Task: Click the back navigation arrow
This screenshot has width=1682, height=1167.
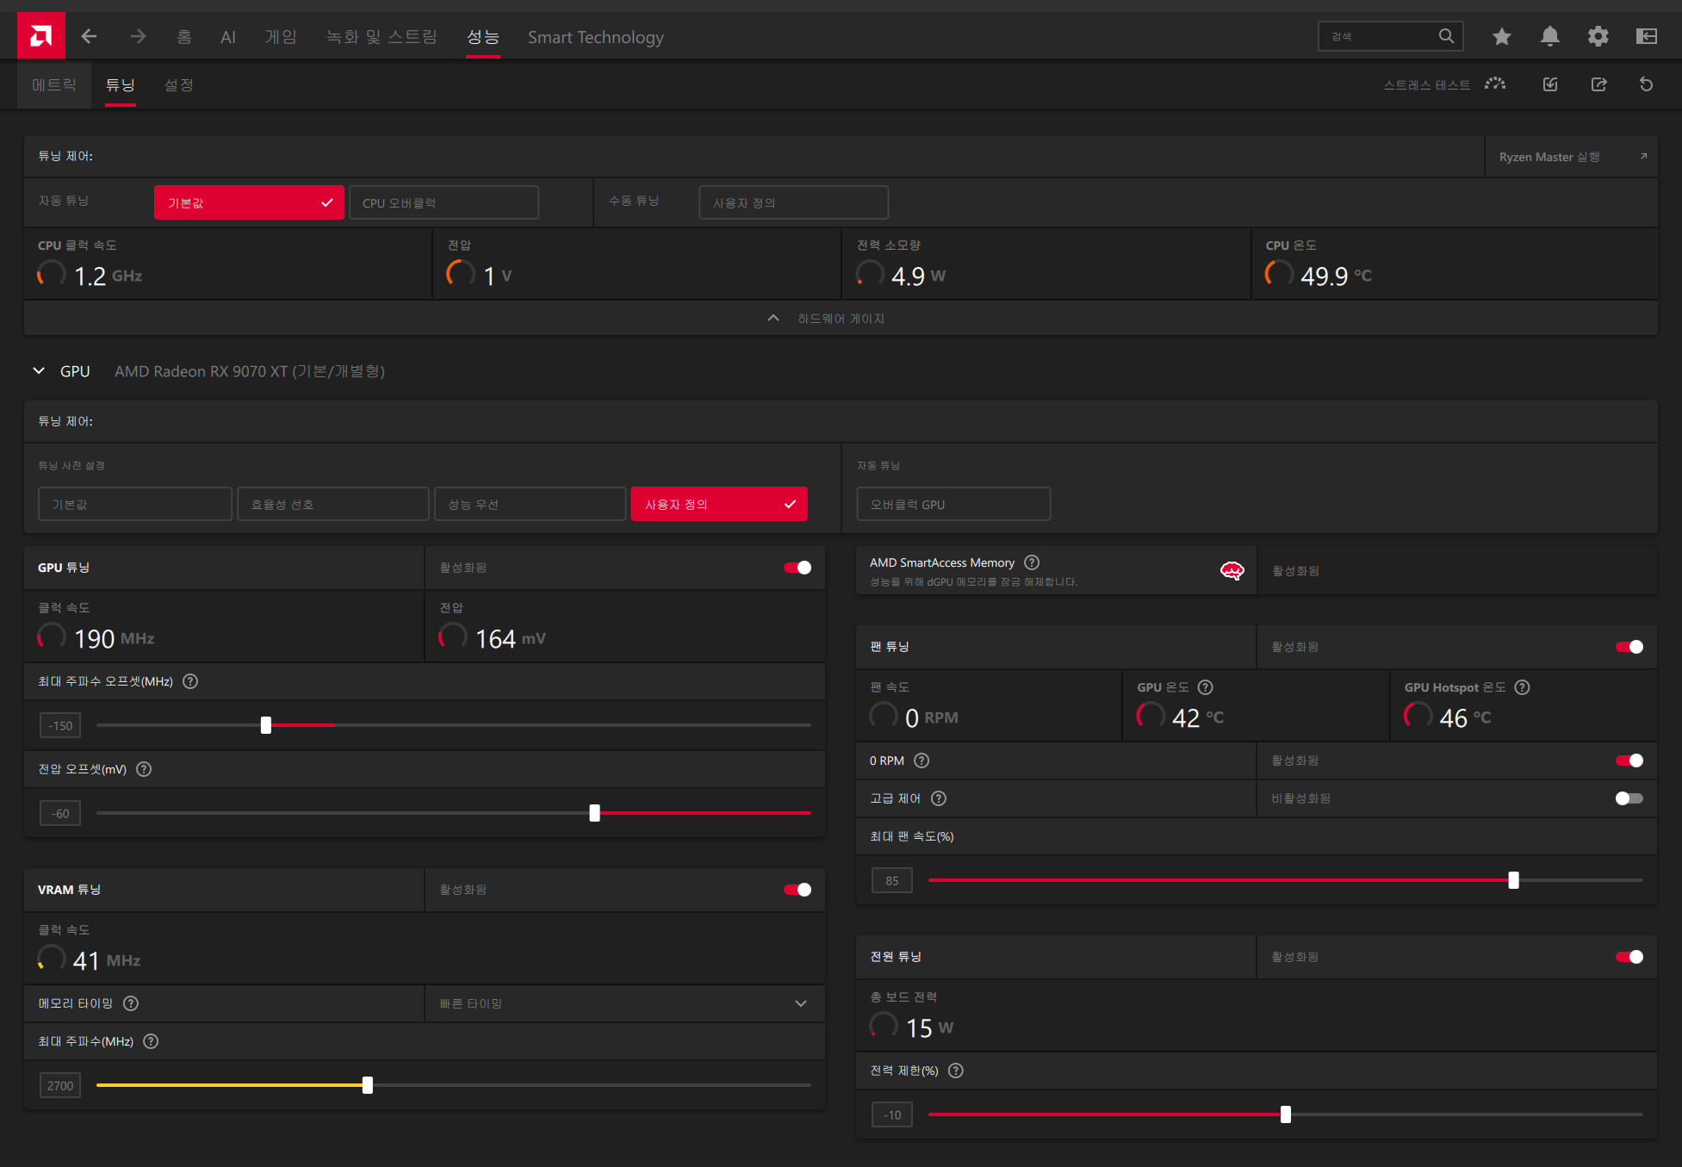Action: pyautogui.click(x=89, y=36)
